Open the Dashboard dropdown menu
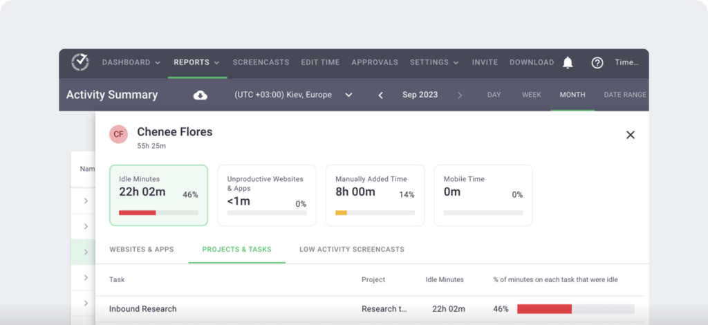This screenshot has width=708, height=325. [131, 62]
